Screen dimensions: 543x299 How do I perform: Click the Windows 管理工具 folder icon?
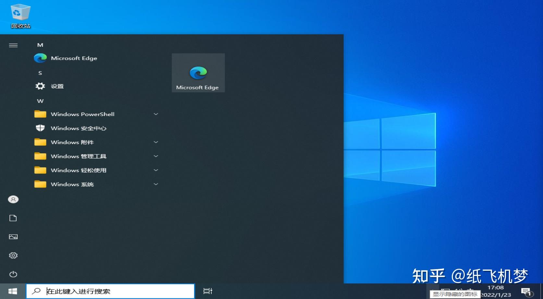[40, 156]
